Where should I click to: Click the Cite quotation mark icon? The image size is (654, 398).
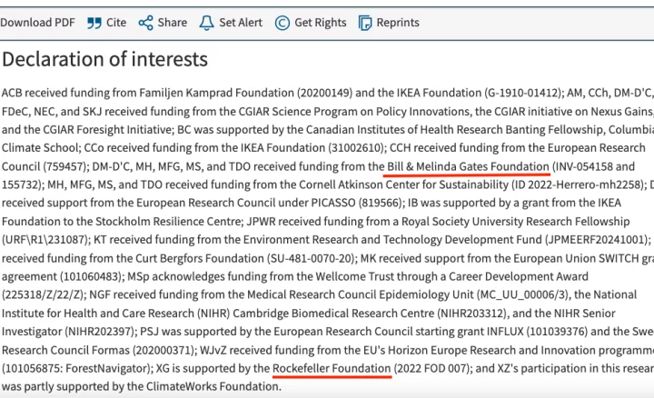pos(94,23)
